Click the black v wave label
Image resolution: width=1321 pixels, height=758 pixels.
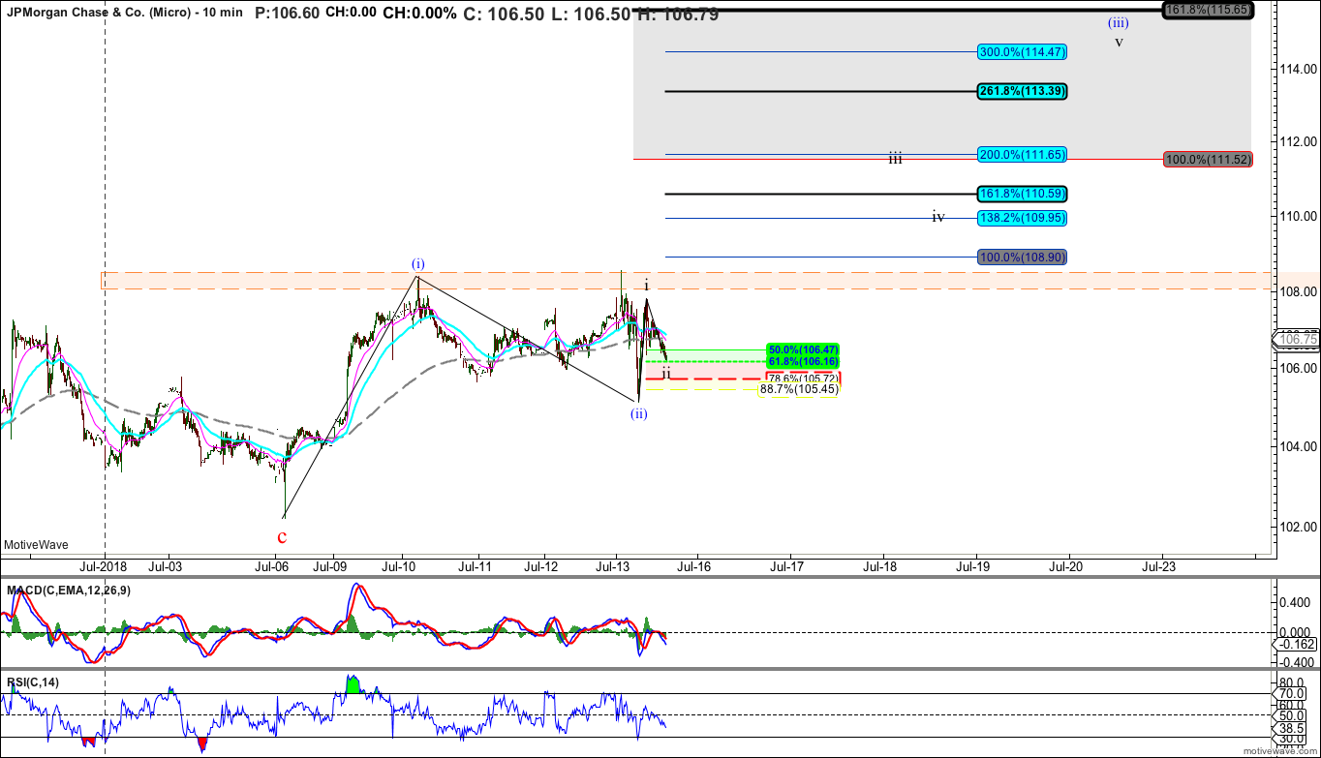point(1119,43)
